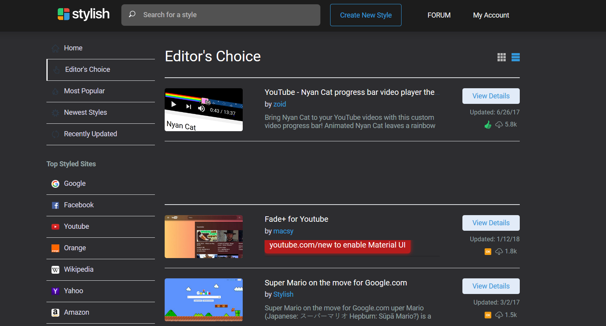Image resolution: width=606 pixels, height=326 pixels.
Task: Click 'Updated: 1/12/18' date text
Action: 495,239
